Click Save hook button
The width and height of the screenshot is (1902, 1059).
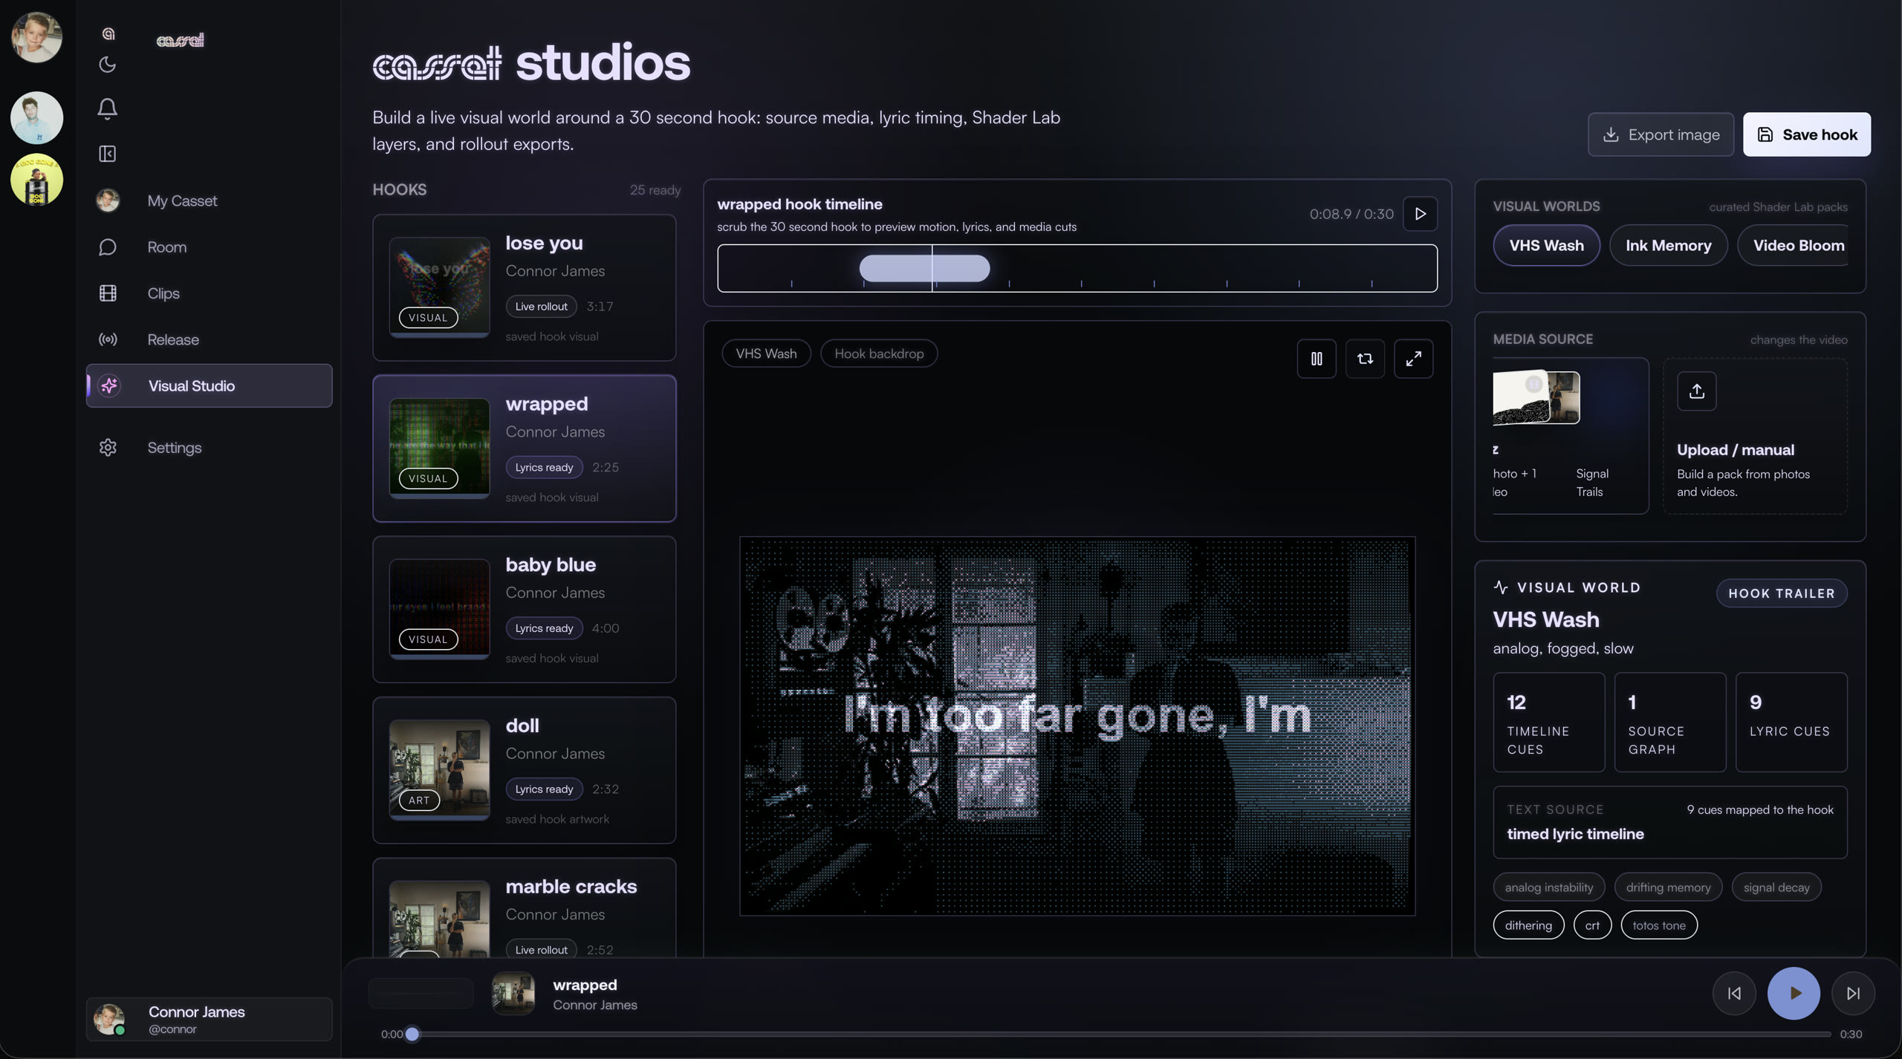point(1807,134)
